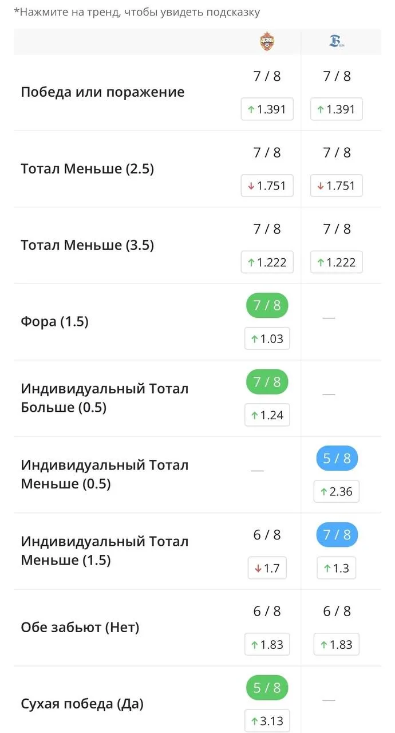Tap the blue 7 / 8 badge for Индивидуальный Тотал Меньше (1.5)

coord(337,535)
